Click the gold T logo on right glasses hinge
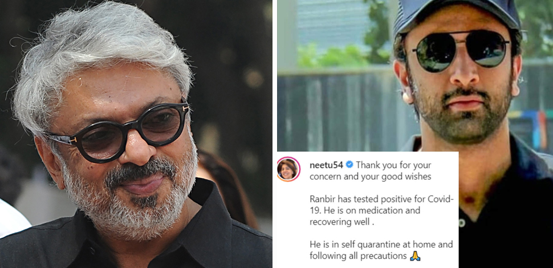Image resolution: width=553 pixels, height=268 pixels. click(x=185, y=108)
